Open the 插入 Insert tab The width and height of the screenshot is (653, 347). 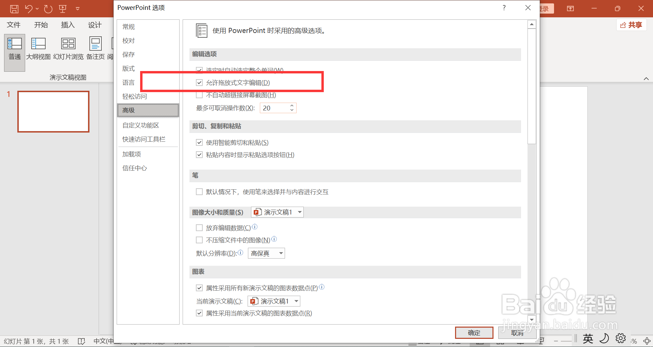(x=68, y=25)
